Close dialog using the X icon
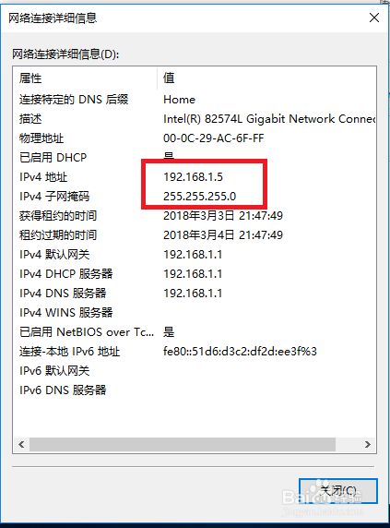This screenshot has height=528, width=390. [373, 18]
